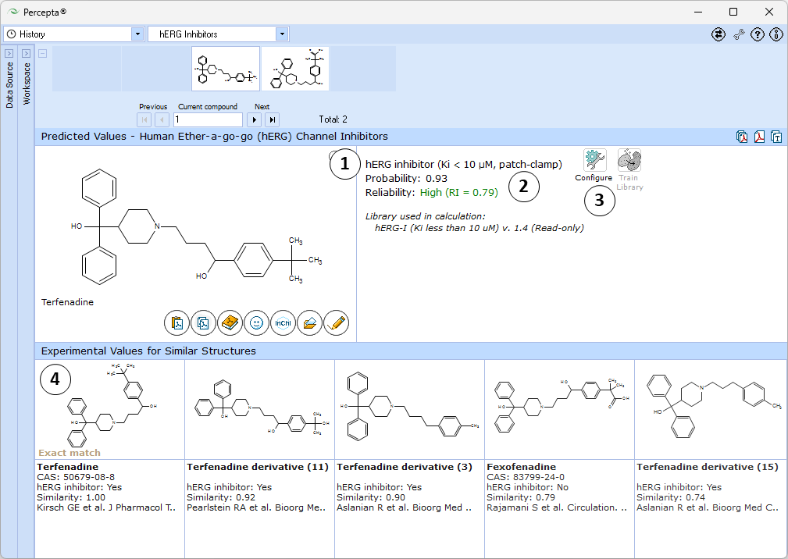Click the copy structure icon under Terfenadine
Image resolution: width=788 pixels, height=559 pixels.
pos(204,323)
